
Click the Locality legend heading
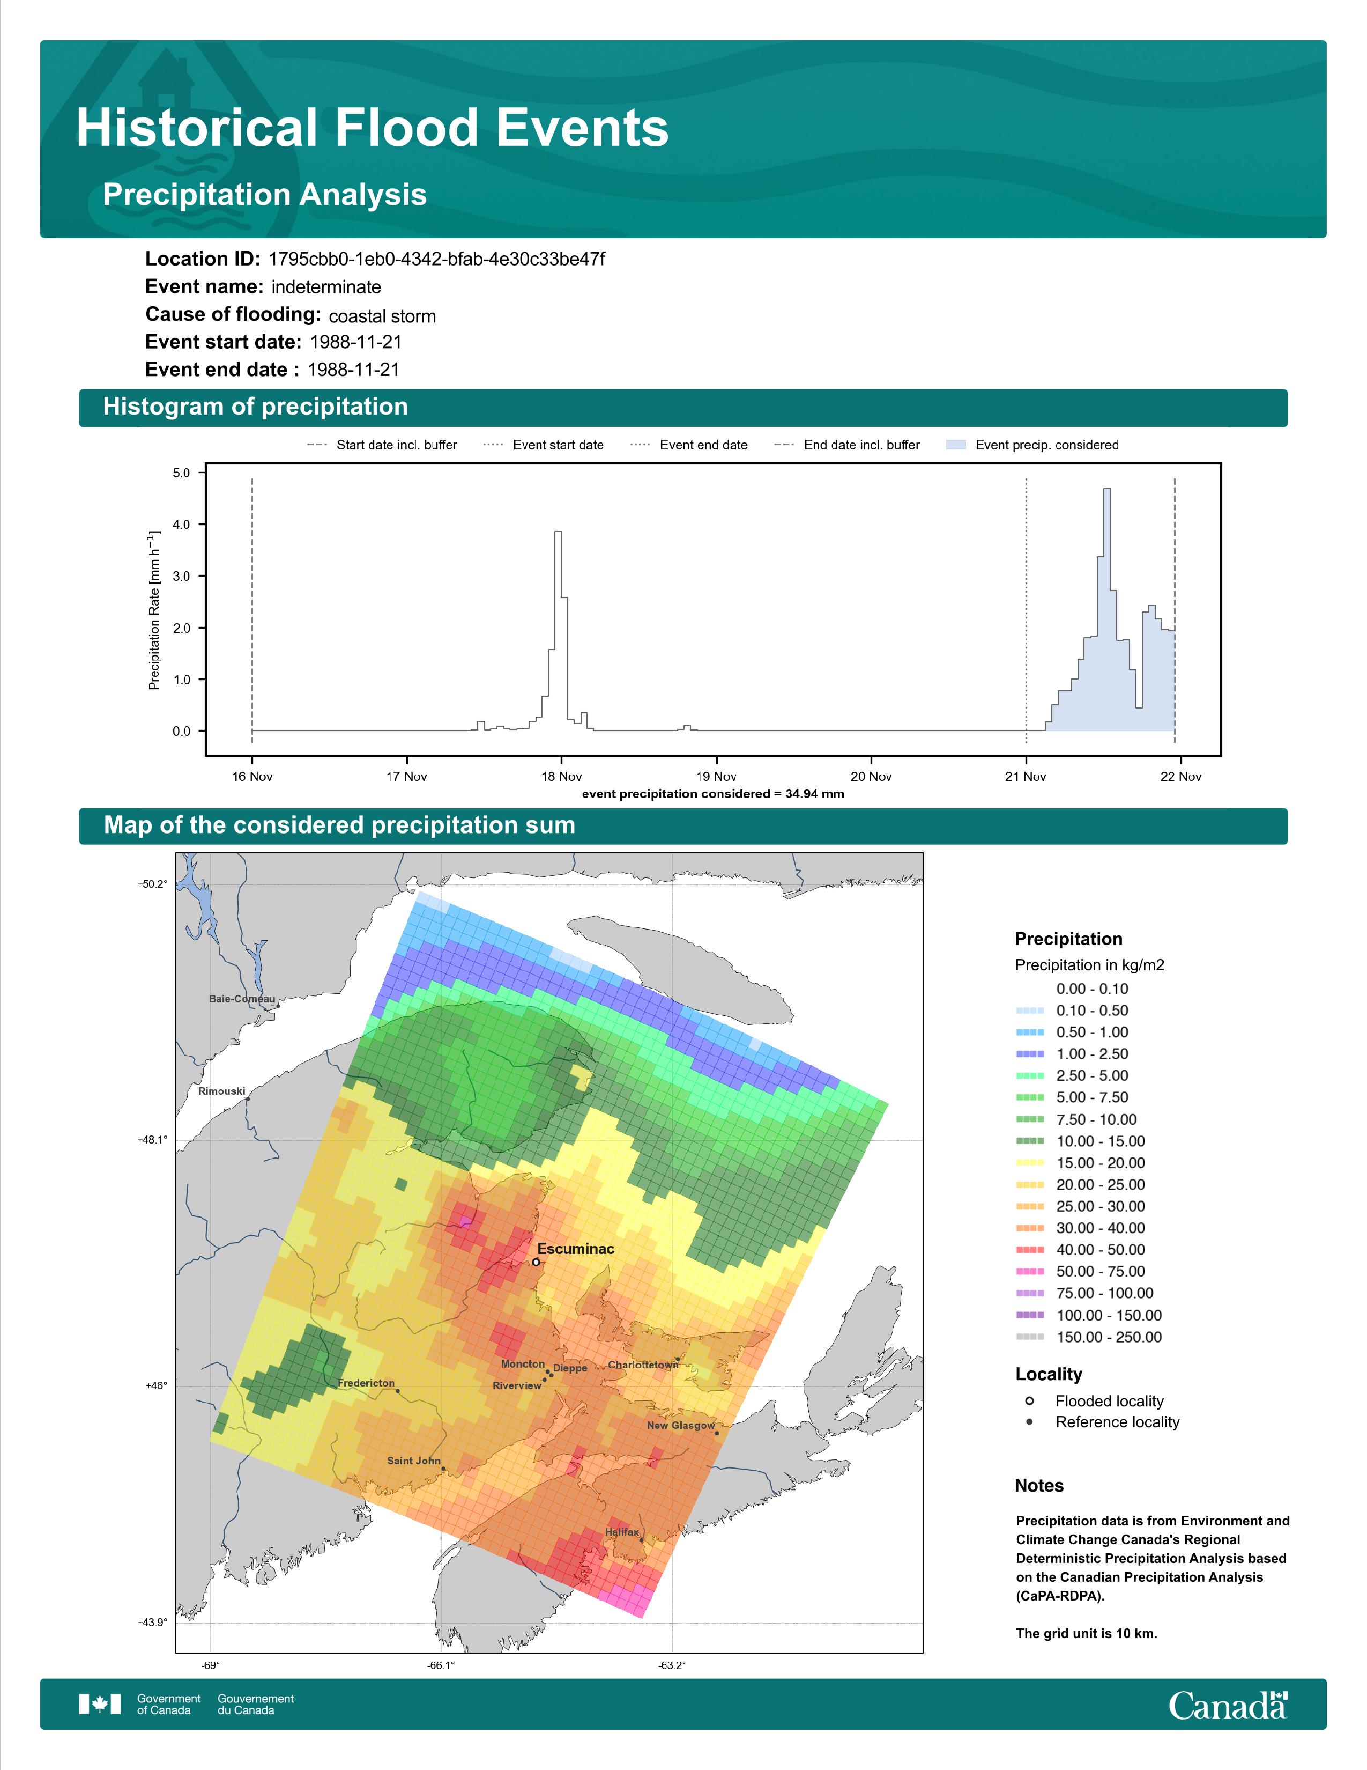point(1049,1374)
